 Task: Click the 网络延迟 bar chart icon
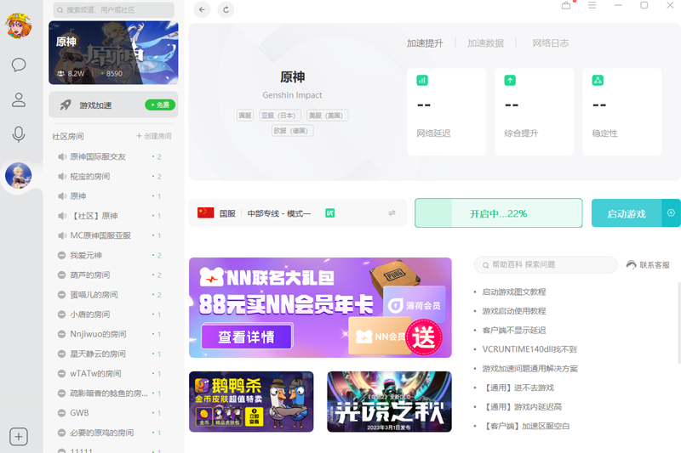coord(422,80)
